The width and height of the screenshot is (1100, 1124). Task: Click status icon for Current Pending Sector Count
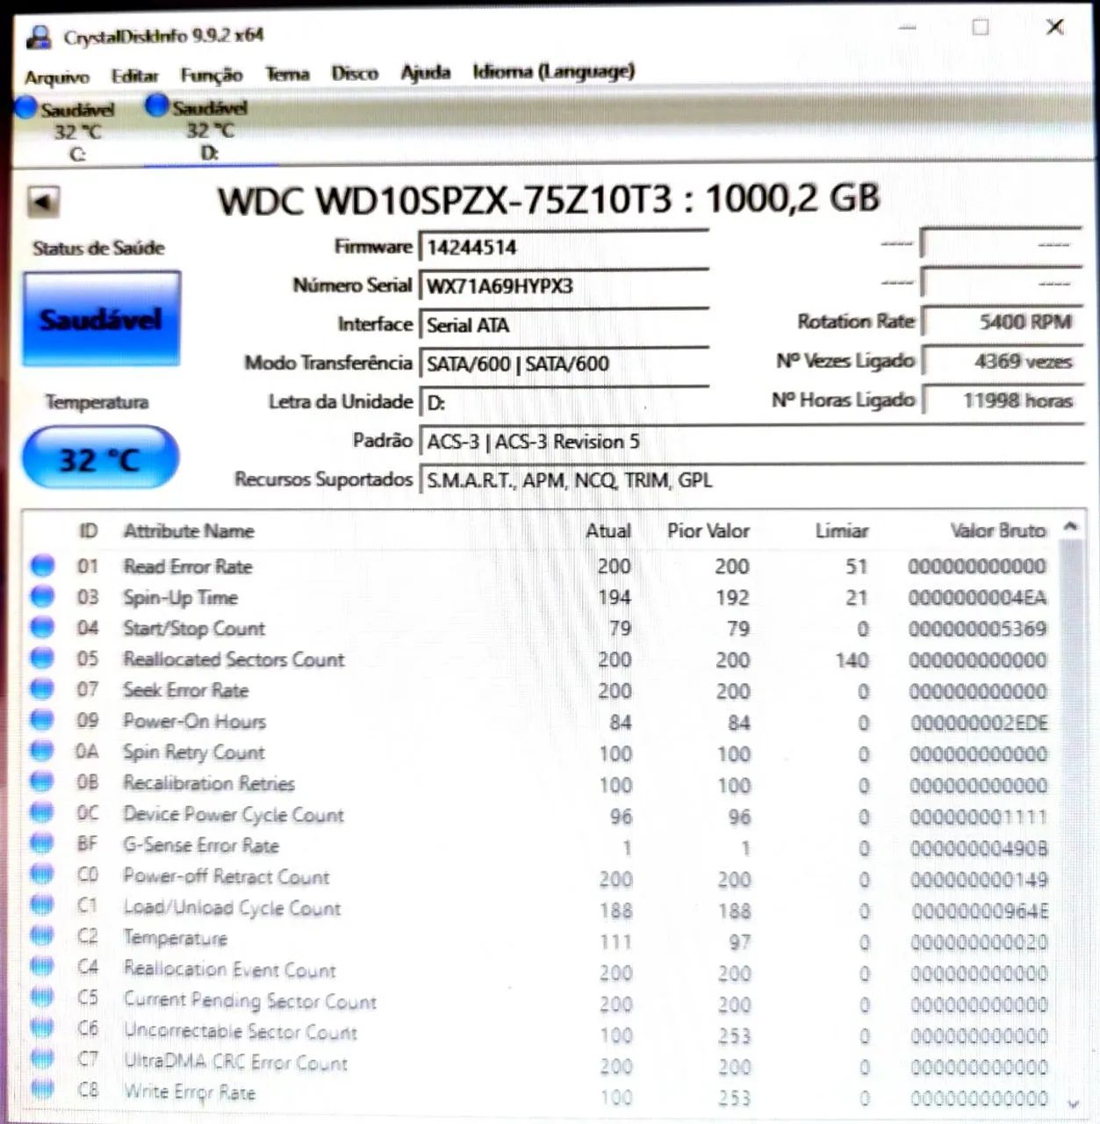click(42, 997)
